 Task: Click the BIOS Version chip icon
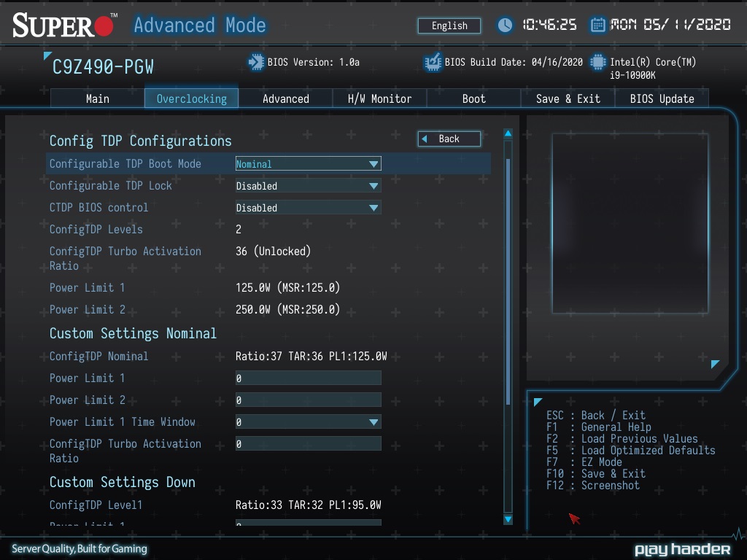pos(256,63)
